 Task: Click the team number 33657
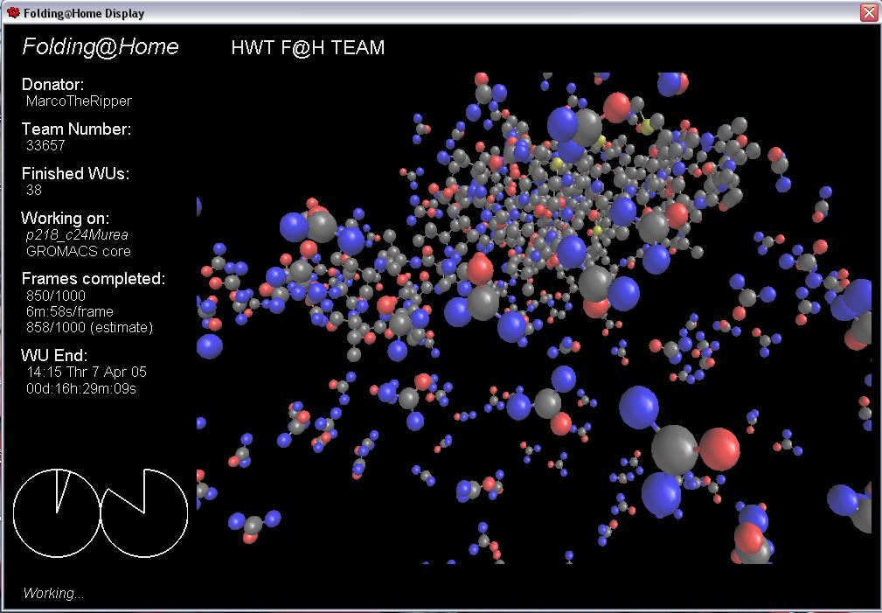(x=45, y=145)
